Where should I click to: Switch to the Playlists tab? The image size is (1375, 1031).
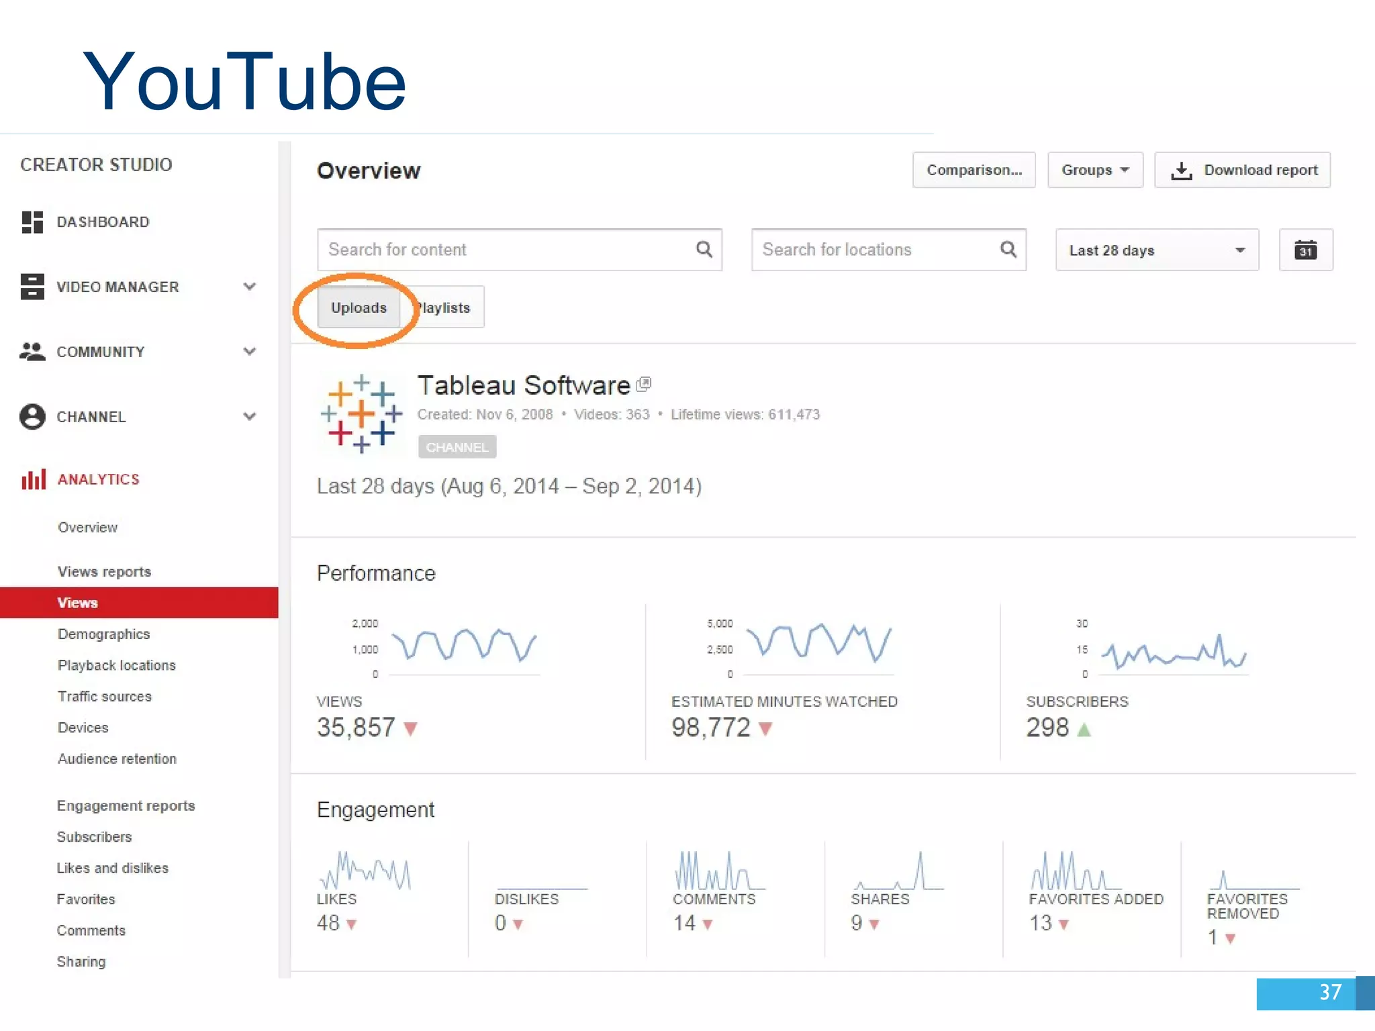point(443,307)
